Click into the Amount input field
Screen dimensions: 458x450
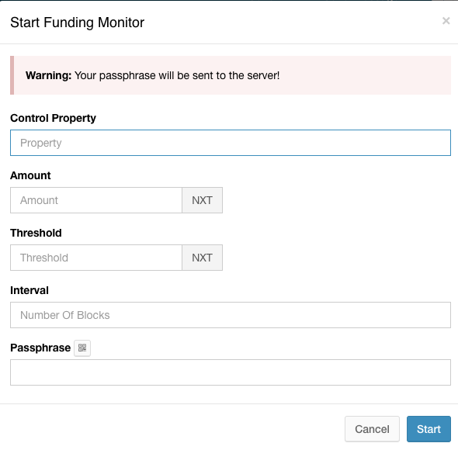[96, 200]
